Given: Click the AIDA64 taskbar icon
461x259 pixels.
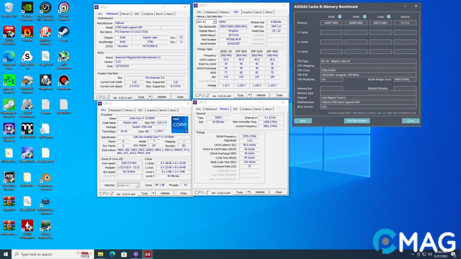Looking at the screenshot, I should pyautogui.click(x=147, y=254).
